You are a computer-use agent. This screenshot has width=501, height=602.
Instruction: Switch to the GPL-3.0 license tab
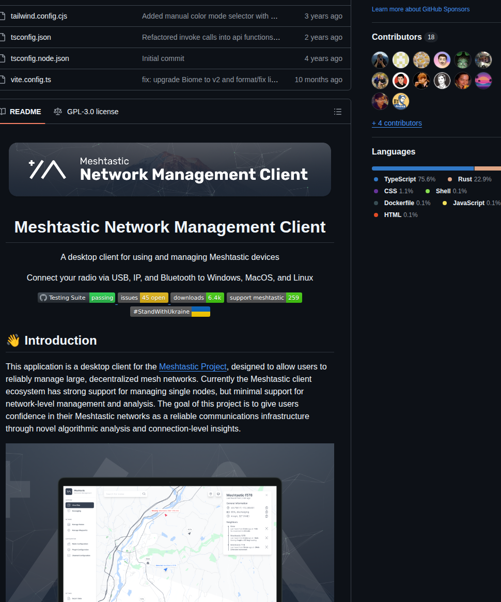(86, 112)
